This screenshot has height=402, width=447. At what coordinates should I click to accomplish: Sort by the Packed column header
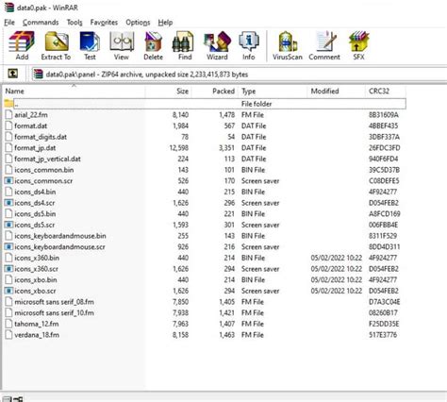215,92
